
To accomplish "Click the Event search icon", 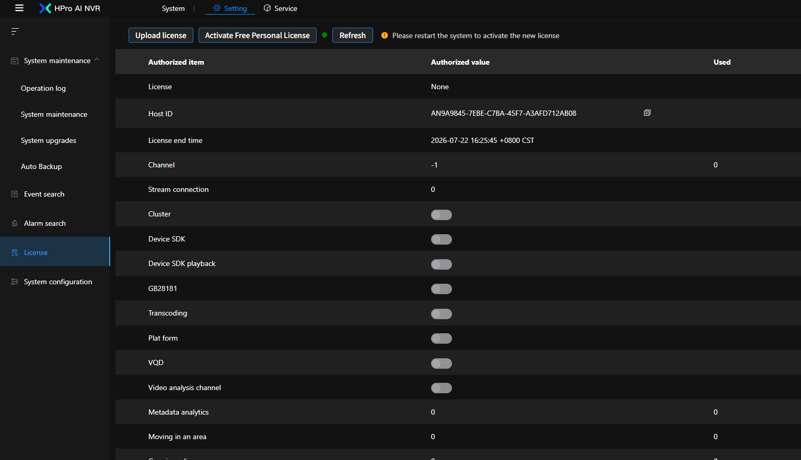I will (x=15, y=194).
